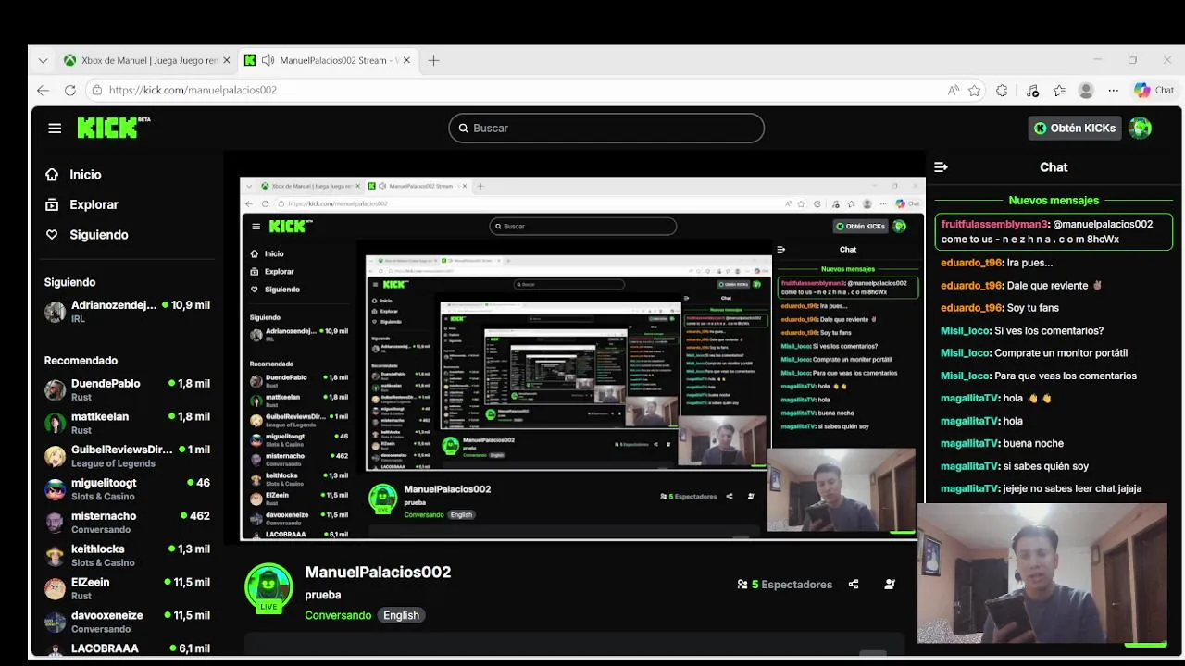1185x666 pixels.
Task: Open Read aloud icon in address bar
Action: [x=954, y=90]
